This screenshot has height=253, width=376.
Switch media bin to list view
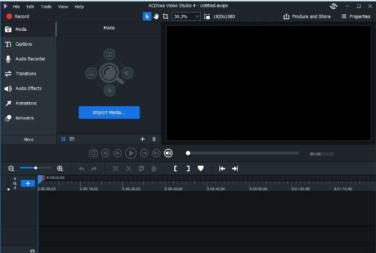point(72,139)
